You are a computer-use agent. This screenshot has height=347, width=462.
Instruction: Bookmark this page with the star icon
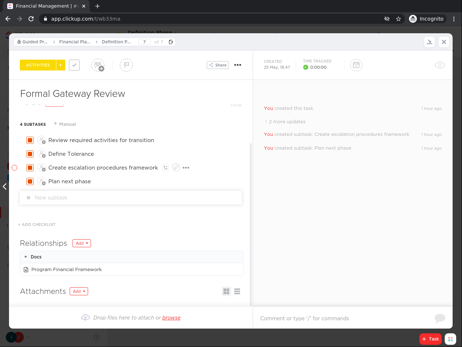pos(398,19)
